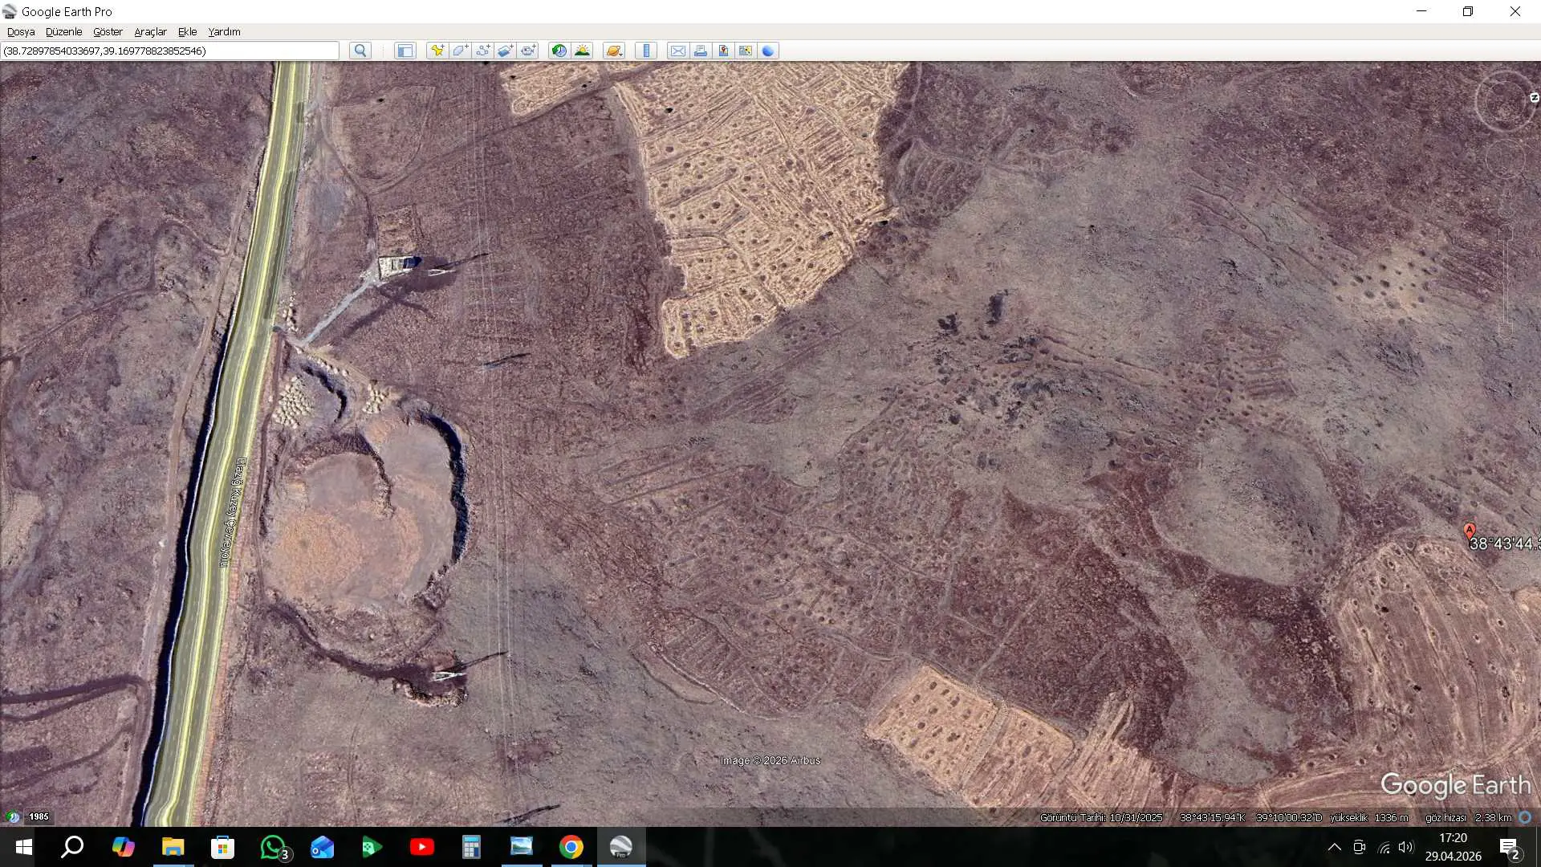Add a placemark with pushpin icon
The image size is (1541, 867).
coord(437,51)
